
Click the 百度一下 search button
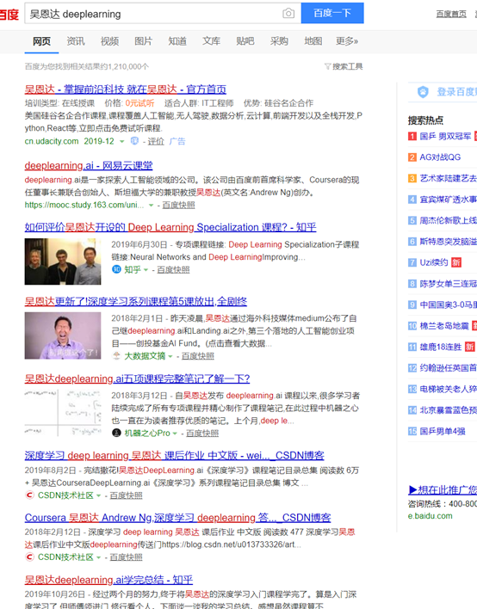332,13
